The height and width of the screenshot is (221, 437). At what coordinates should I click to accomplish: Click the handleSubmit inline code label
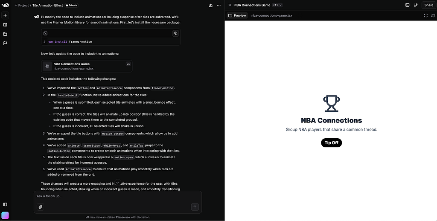(67, 95)
